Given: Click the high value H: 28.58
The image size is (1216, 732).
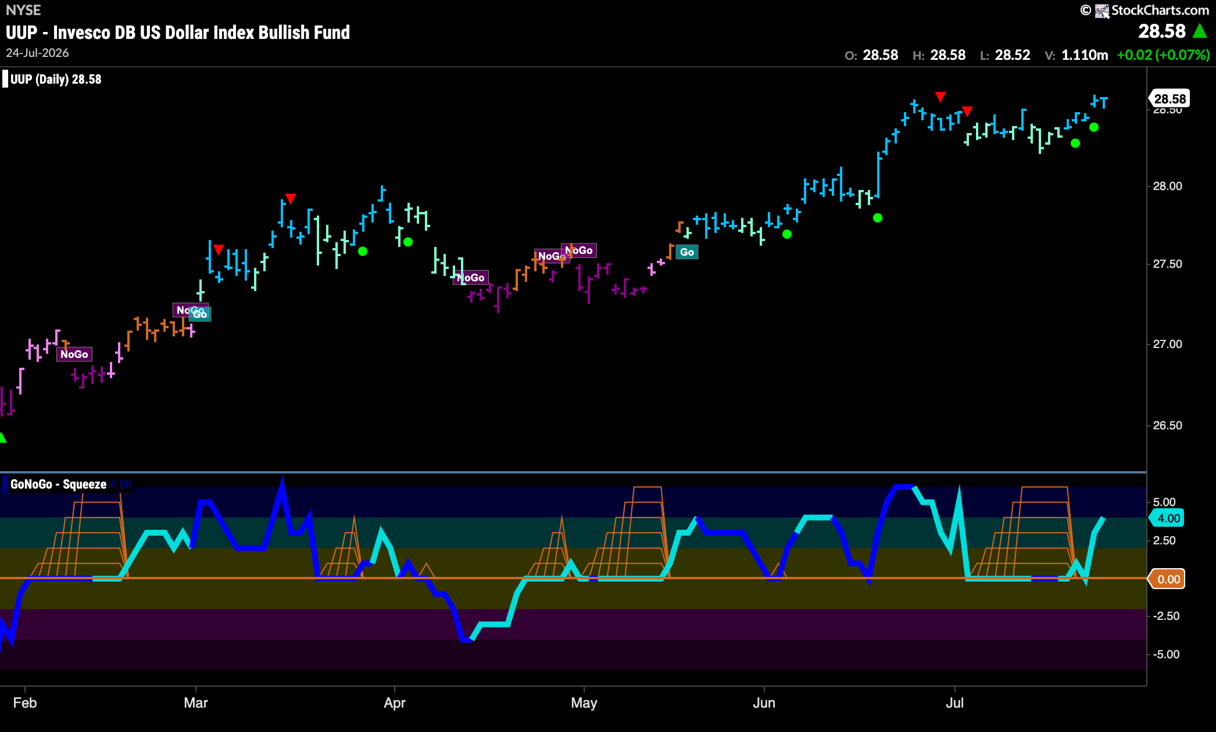Looking at the screenshot, I should (x=939, y=55).
